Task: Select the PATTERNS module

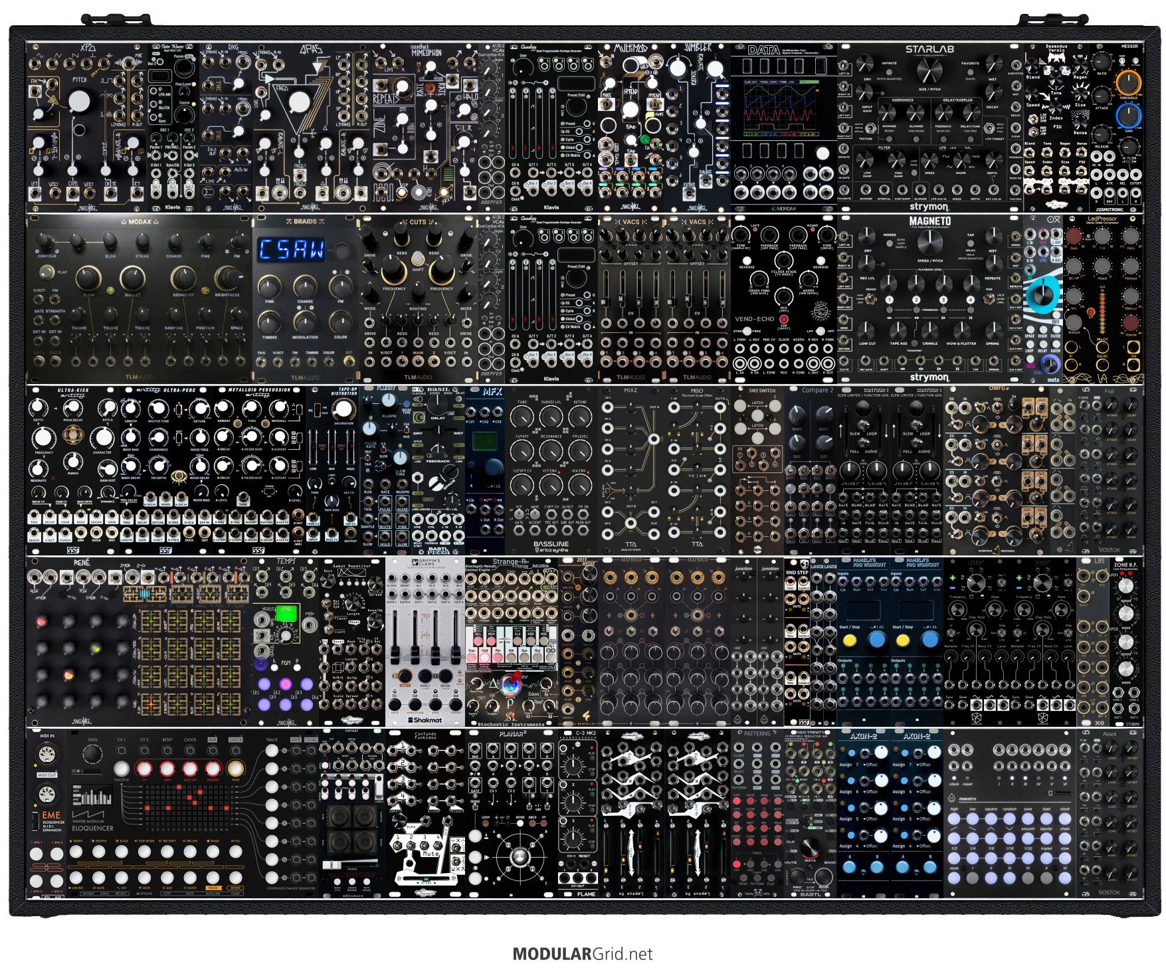Action: pyautogui.click(x=757, y=813)
